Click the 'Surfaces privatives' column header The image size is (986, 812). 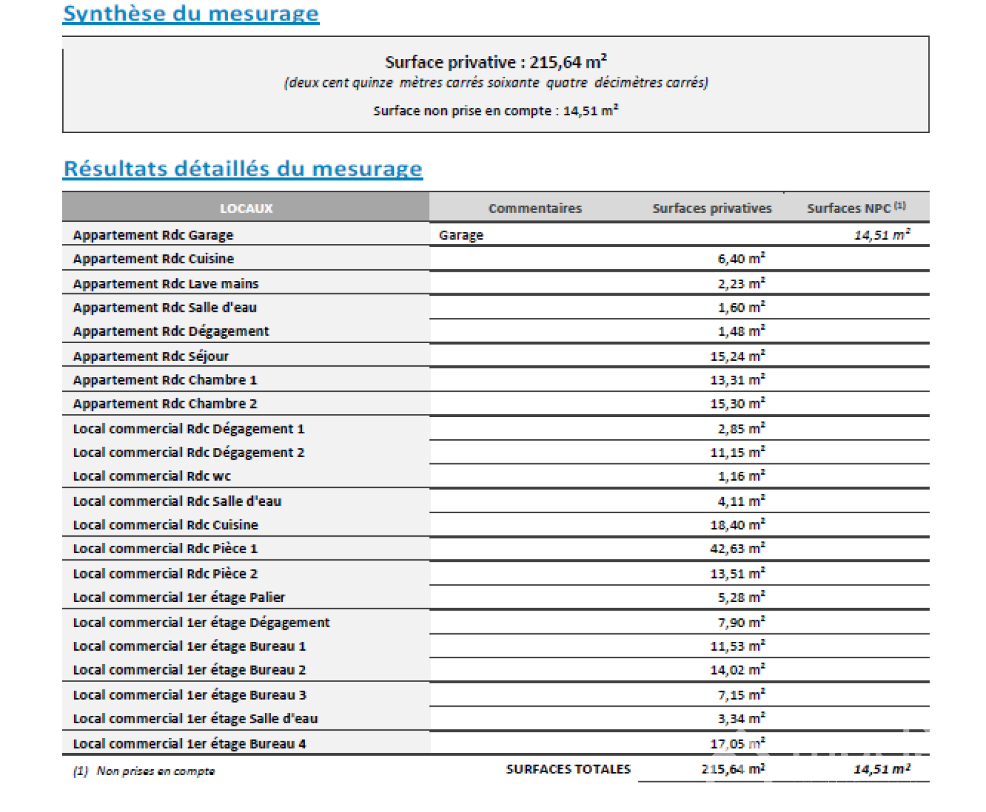pos(712,208)
